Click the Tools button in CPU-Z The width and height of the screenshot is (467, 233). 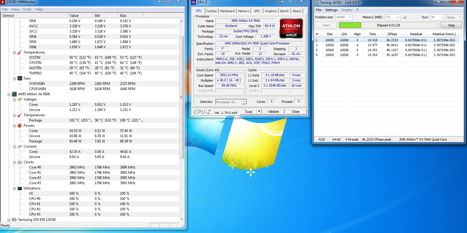[248, 112]
